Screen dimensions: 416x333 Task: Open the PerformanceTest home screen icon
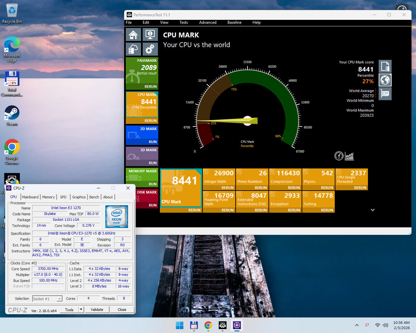point(133,34)
